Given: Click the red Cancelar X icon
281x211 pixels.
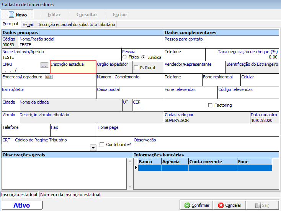Looking at the screenshot, I should [221, 205].
